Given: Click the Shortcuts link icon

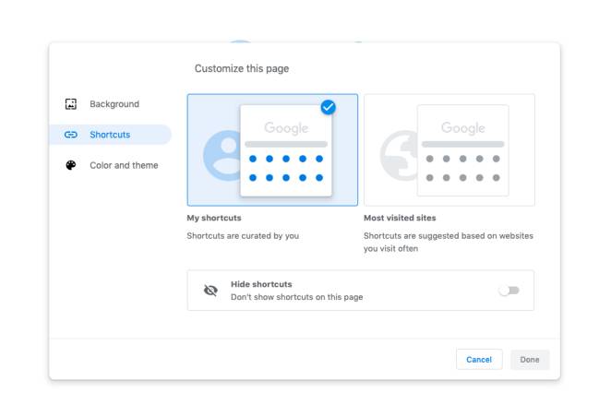Looking at the screenshot, I should point(71,135).
